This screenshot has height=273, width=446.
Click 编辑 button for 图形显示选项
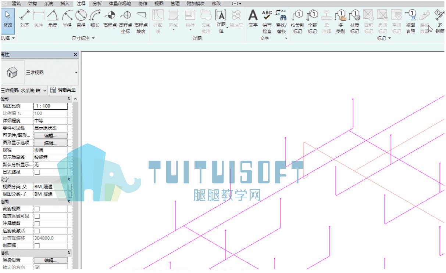click(50, 143)
